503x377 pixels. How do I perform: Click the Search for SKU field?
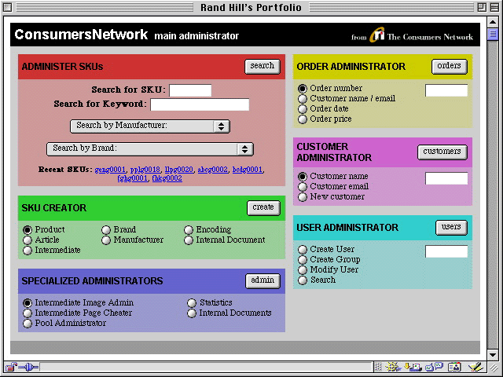[190, 90]
